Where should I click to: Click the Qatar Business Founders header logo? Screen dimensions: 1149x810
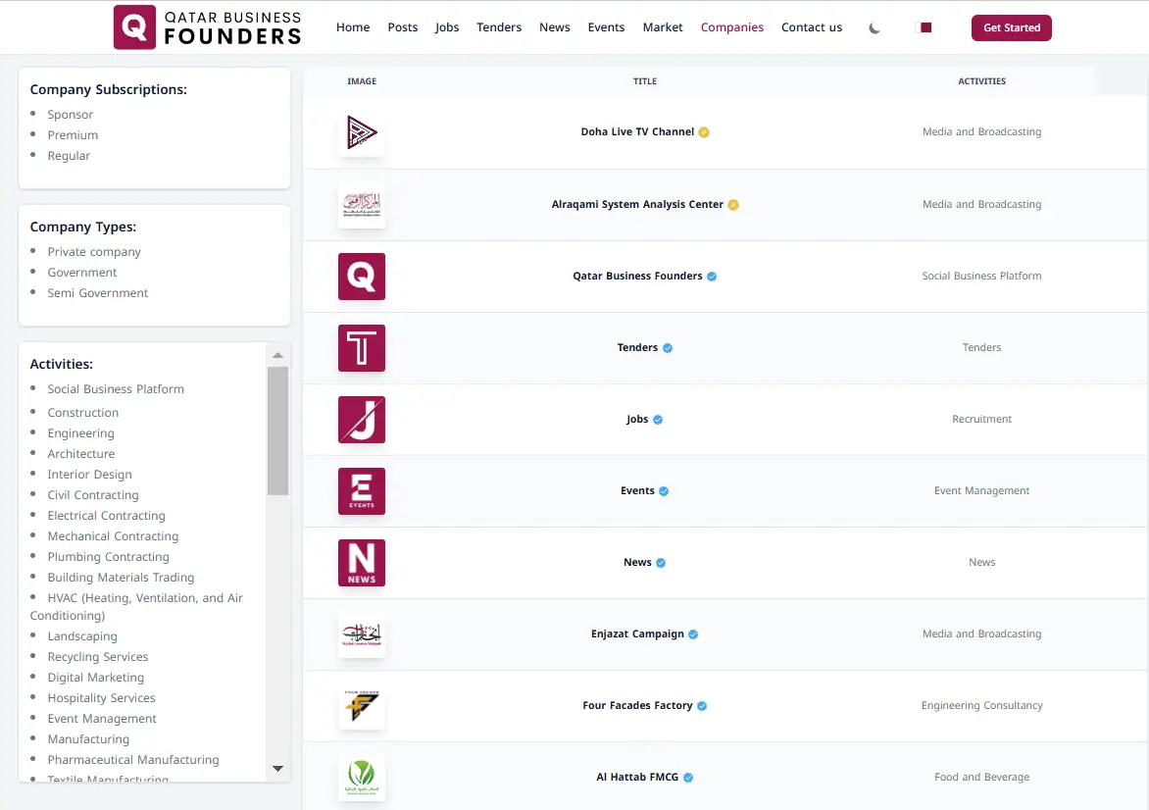pos(208,27)
